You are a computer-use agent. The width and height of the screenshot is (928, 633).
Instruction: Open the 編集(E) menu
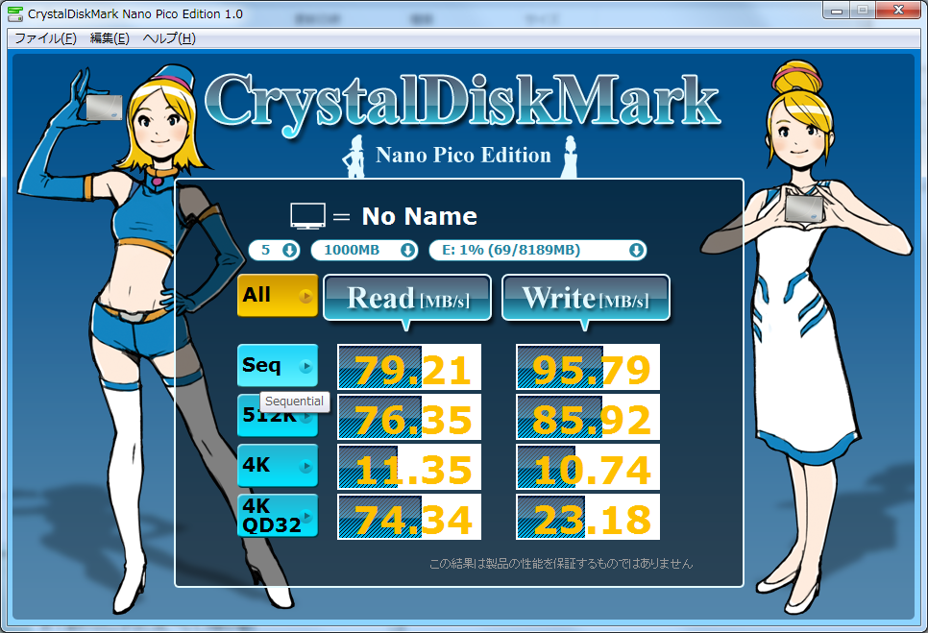[110, 38]
